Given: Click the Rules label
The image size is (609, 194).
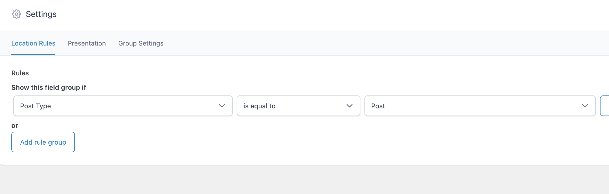Looking at the screenshot, I should coord(20,73).
